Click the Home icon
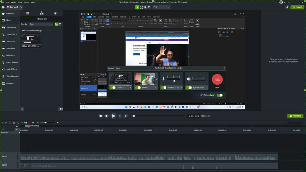Screen dimensions: 306x172 (3, 7)
